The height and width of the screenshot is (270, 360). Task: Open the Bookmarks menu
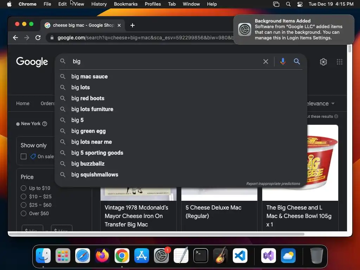coord(126,4)
